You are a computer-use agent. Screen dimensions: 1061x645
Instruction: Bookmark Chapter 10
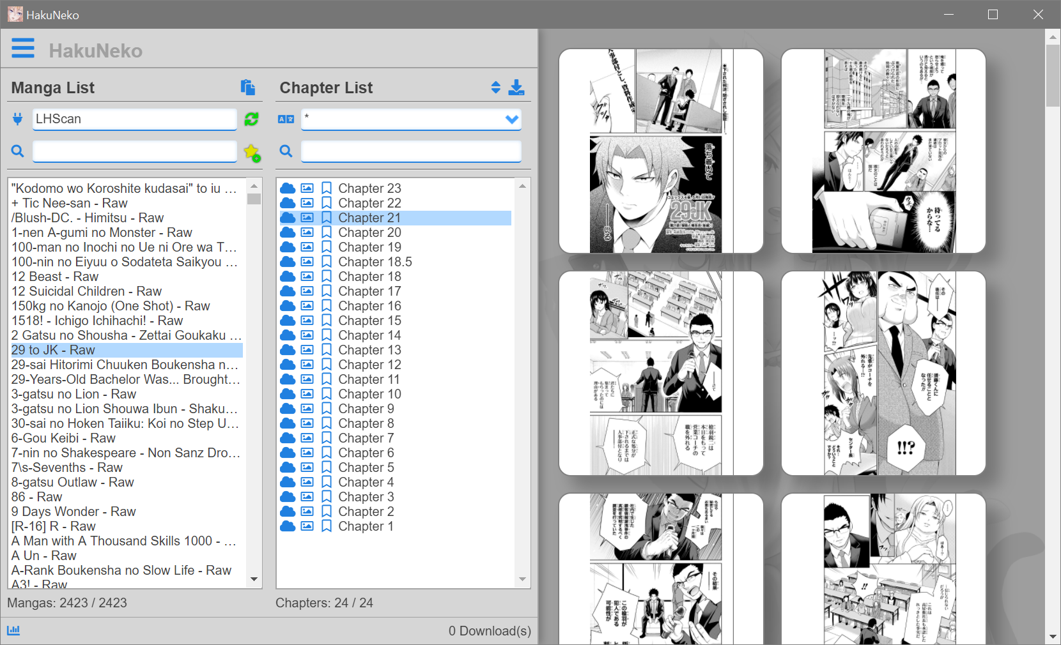[x=327, y=394]
